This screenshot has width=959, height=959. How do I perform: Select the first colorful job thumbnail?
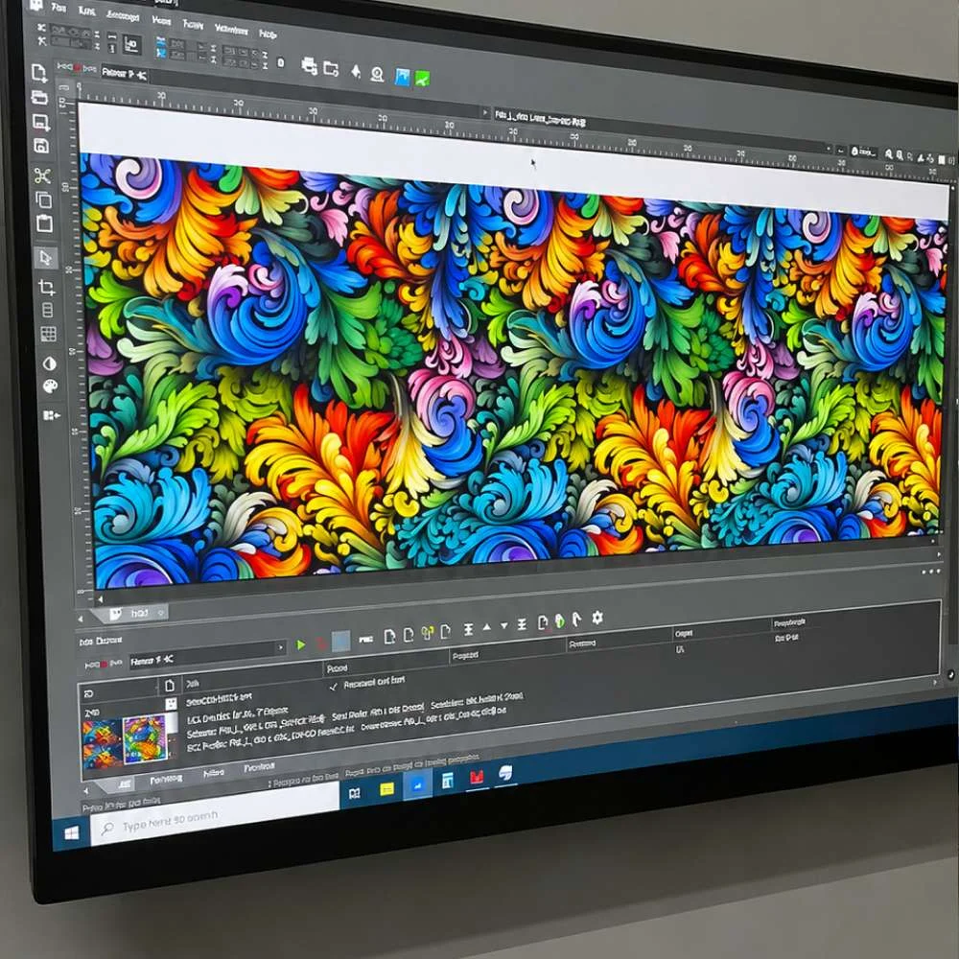(x=103, y=744)
